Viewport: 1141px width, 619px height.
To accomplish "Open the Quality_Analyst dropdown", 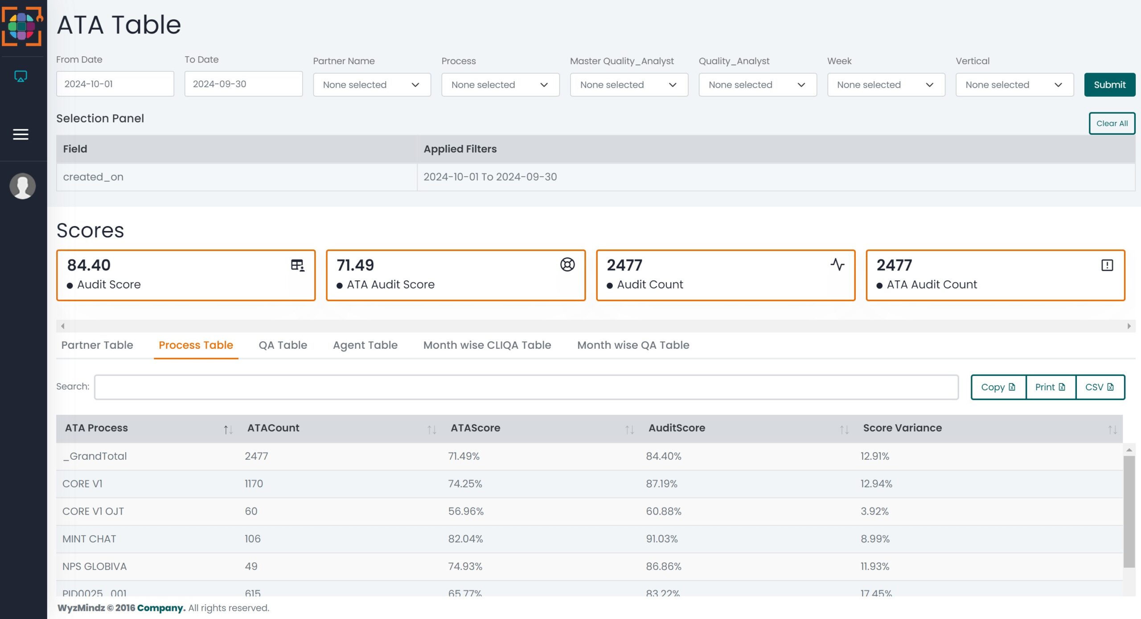I will point(757,85).
